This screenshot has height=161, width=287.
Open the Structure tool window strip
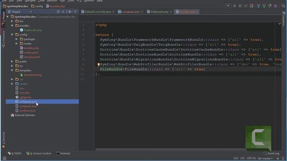3,39
